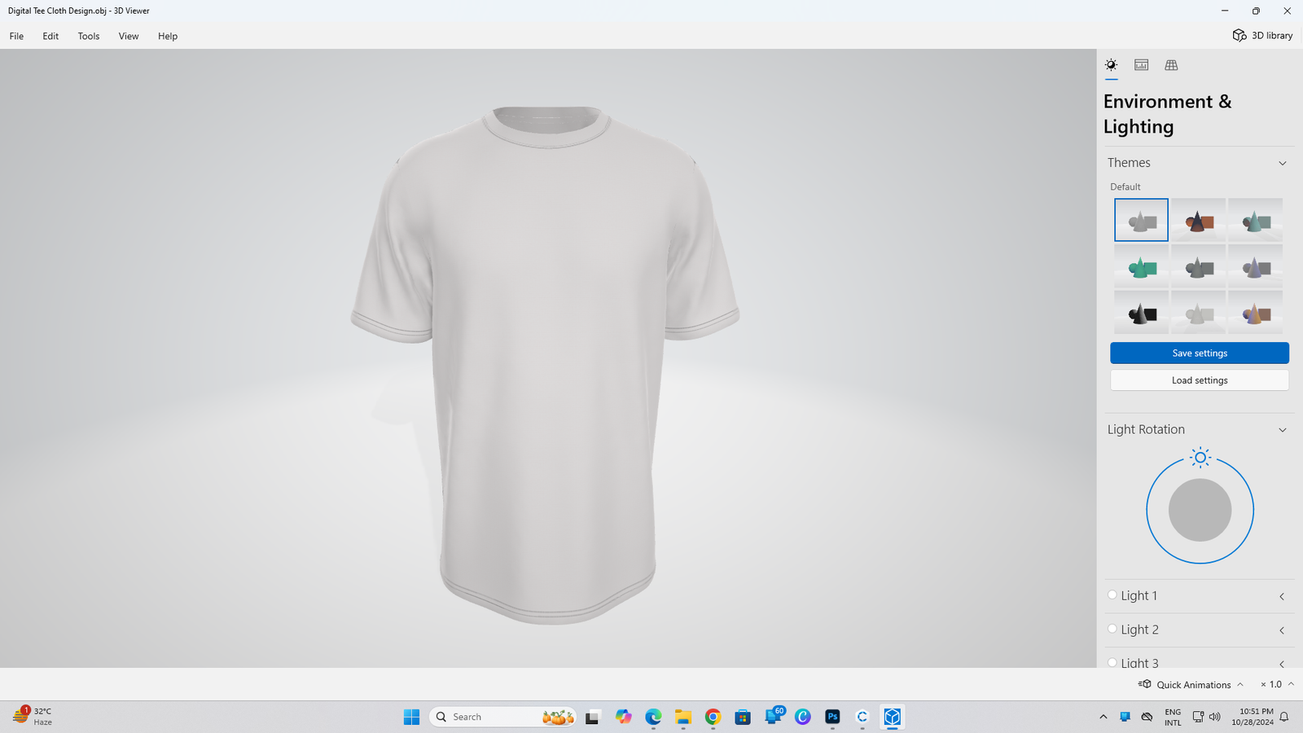Select the default gray theme thumbnail
The image size is (1303, 733).
1141,220
